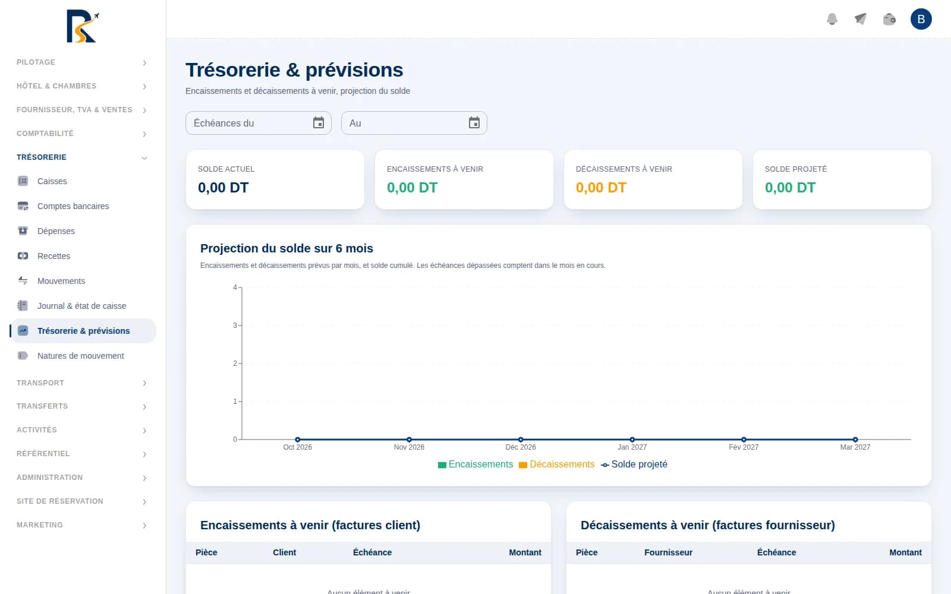Go to the Mouvements page
The height and width of the screenshot is (594, 951).
click(x=83, y=281)
